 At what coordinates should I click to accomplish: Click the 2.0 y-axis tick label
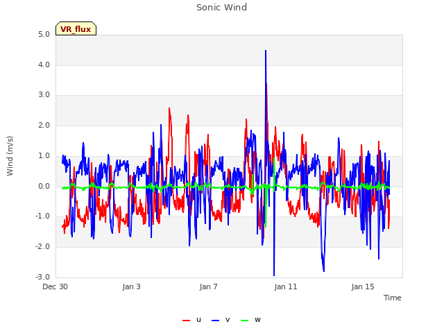pyautogui.click(x=44, y=126)
